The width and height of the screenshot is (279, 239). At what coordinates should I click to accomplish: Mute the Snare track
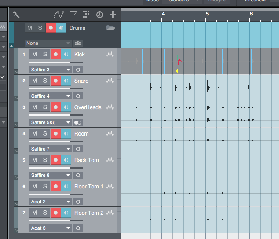tap(34, 81)
